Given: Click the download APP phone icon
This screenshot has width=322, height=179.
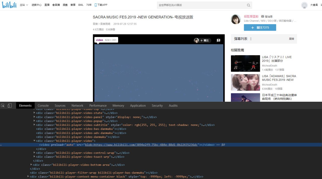Looking at the screenshot, I should point(96,5).
